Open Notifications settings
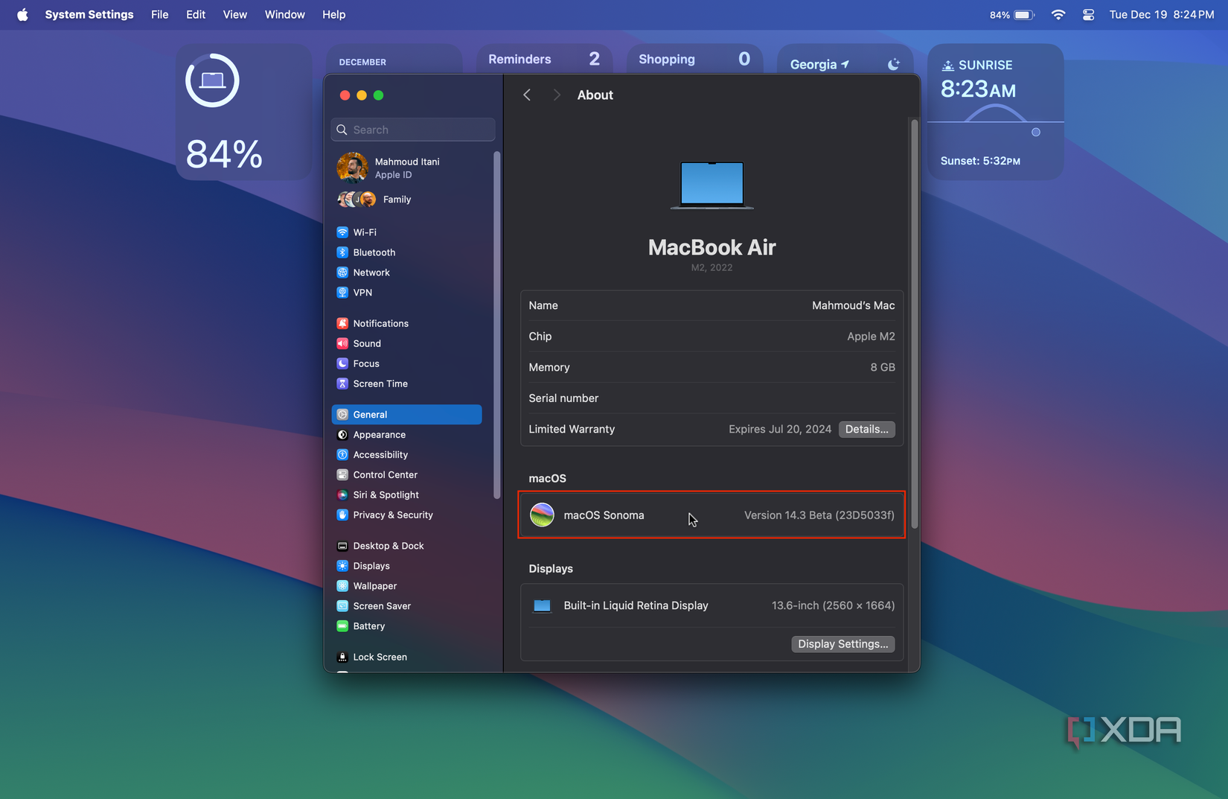 pos(406,323)
